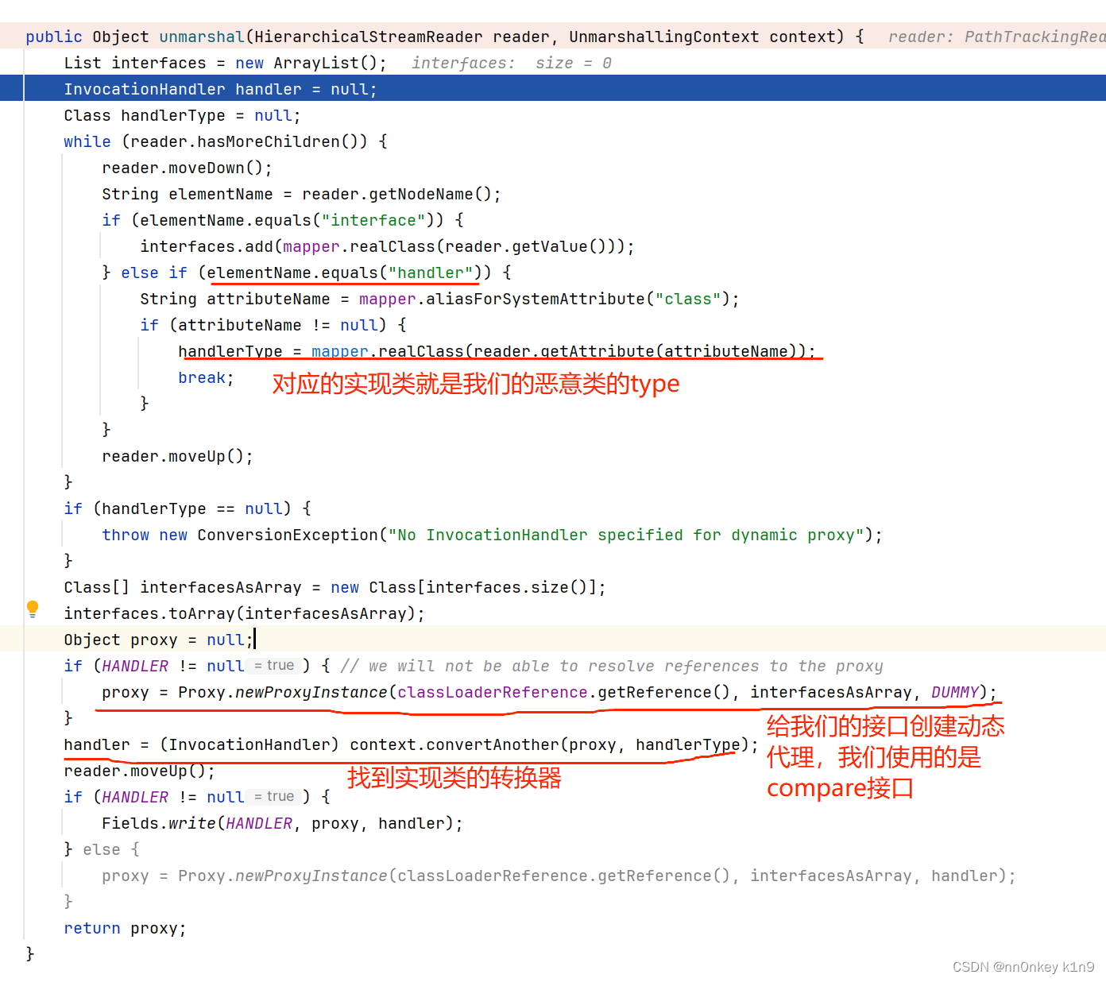Click the 'handlerType = mapper.realClass' assignment
Image resolution: width=1106 pixels, height=982 pixels.
click(497, 351)
